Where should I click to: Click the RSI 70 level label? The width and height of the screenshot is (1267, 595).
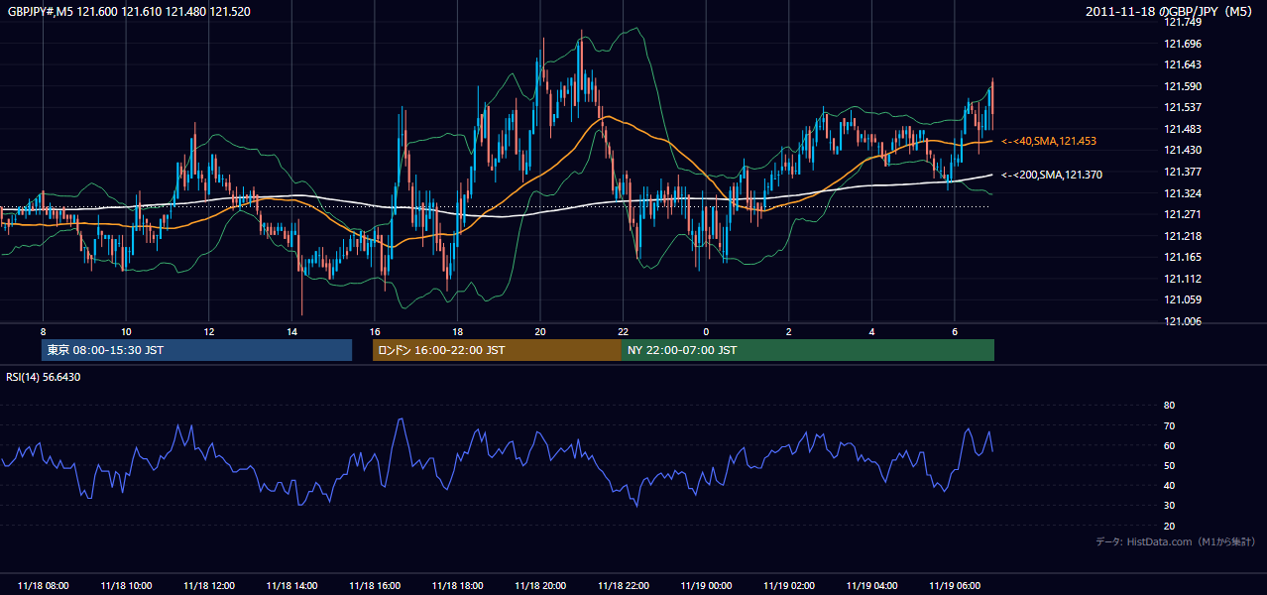pyautogui.click(x=1169, y=425)
